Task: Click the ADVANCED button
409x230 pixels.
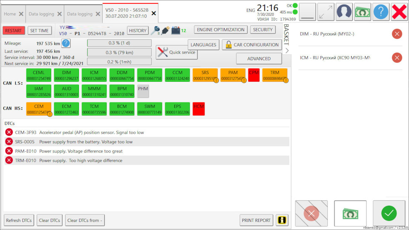Action: 259,59
